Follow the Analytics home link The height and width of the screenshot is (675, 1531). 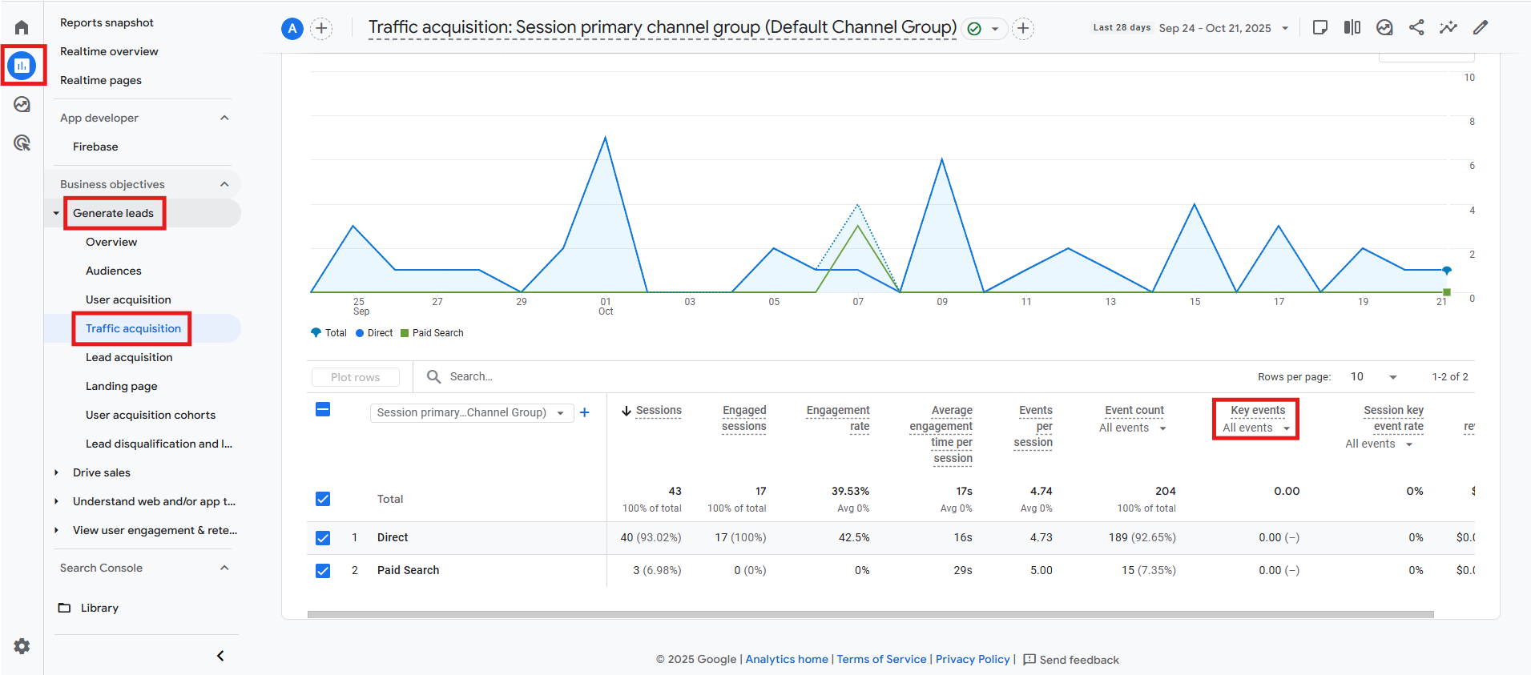point(787,659)
